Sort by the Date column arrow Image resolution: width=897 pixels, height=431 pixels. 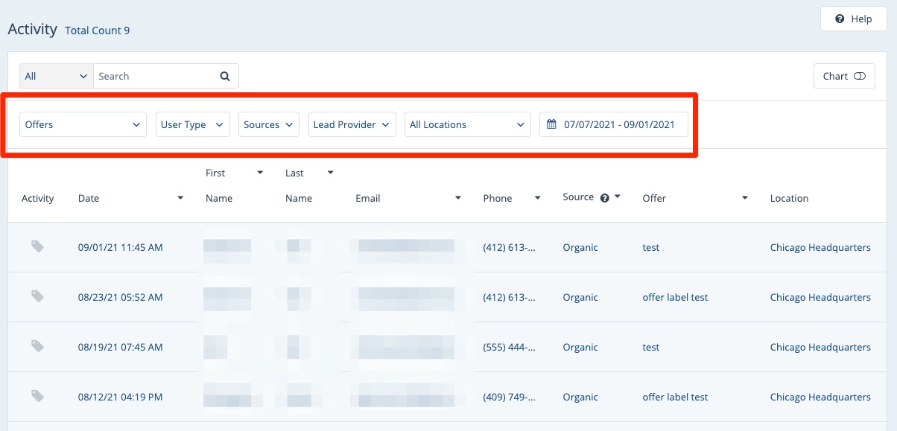tap(180, 198)
